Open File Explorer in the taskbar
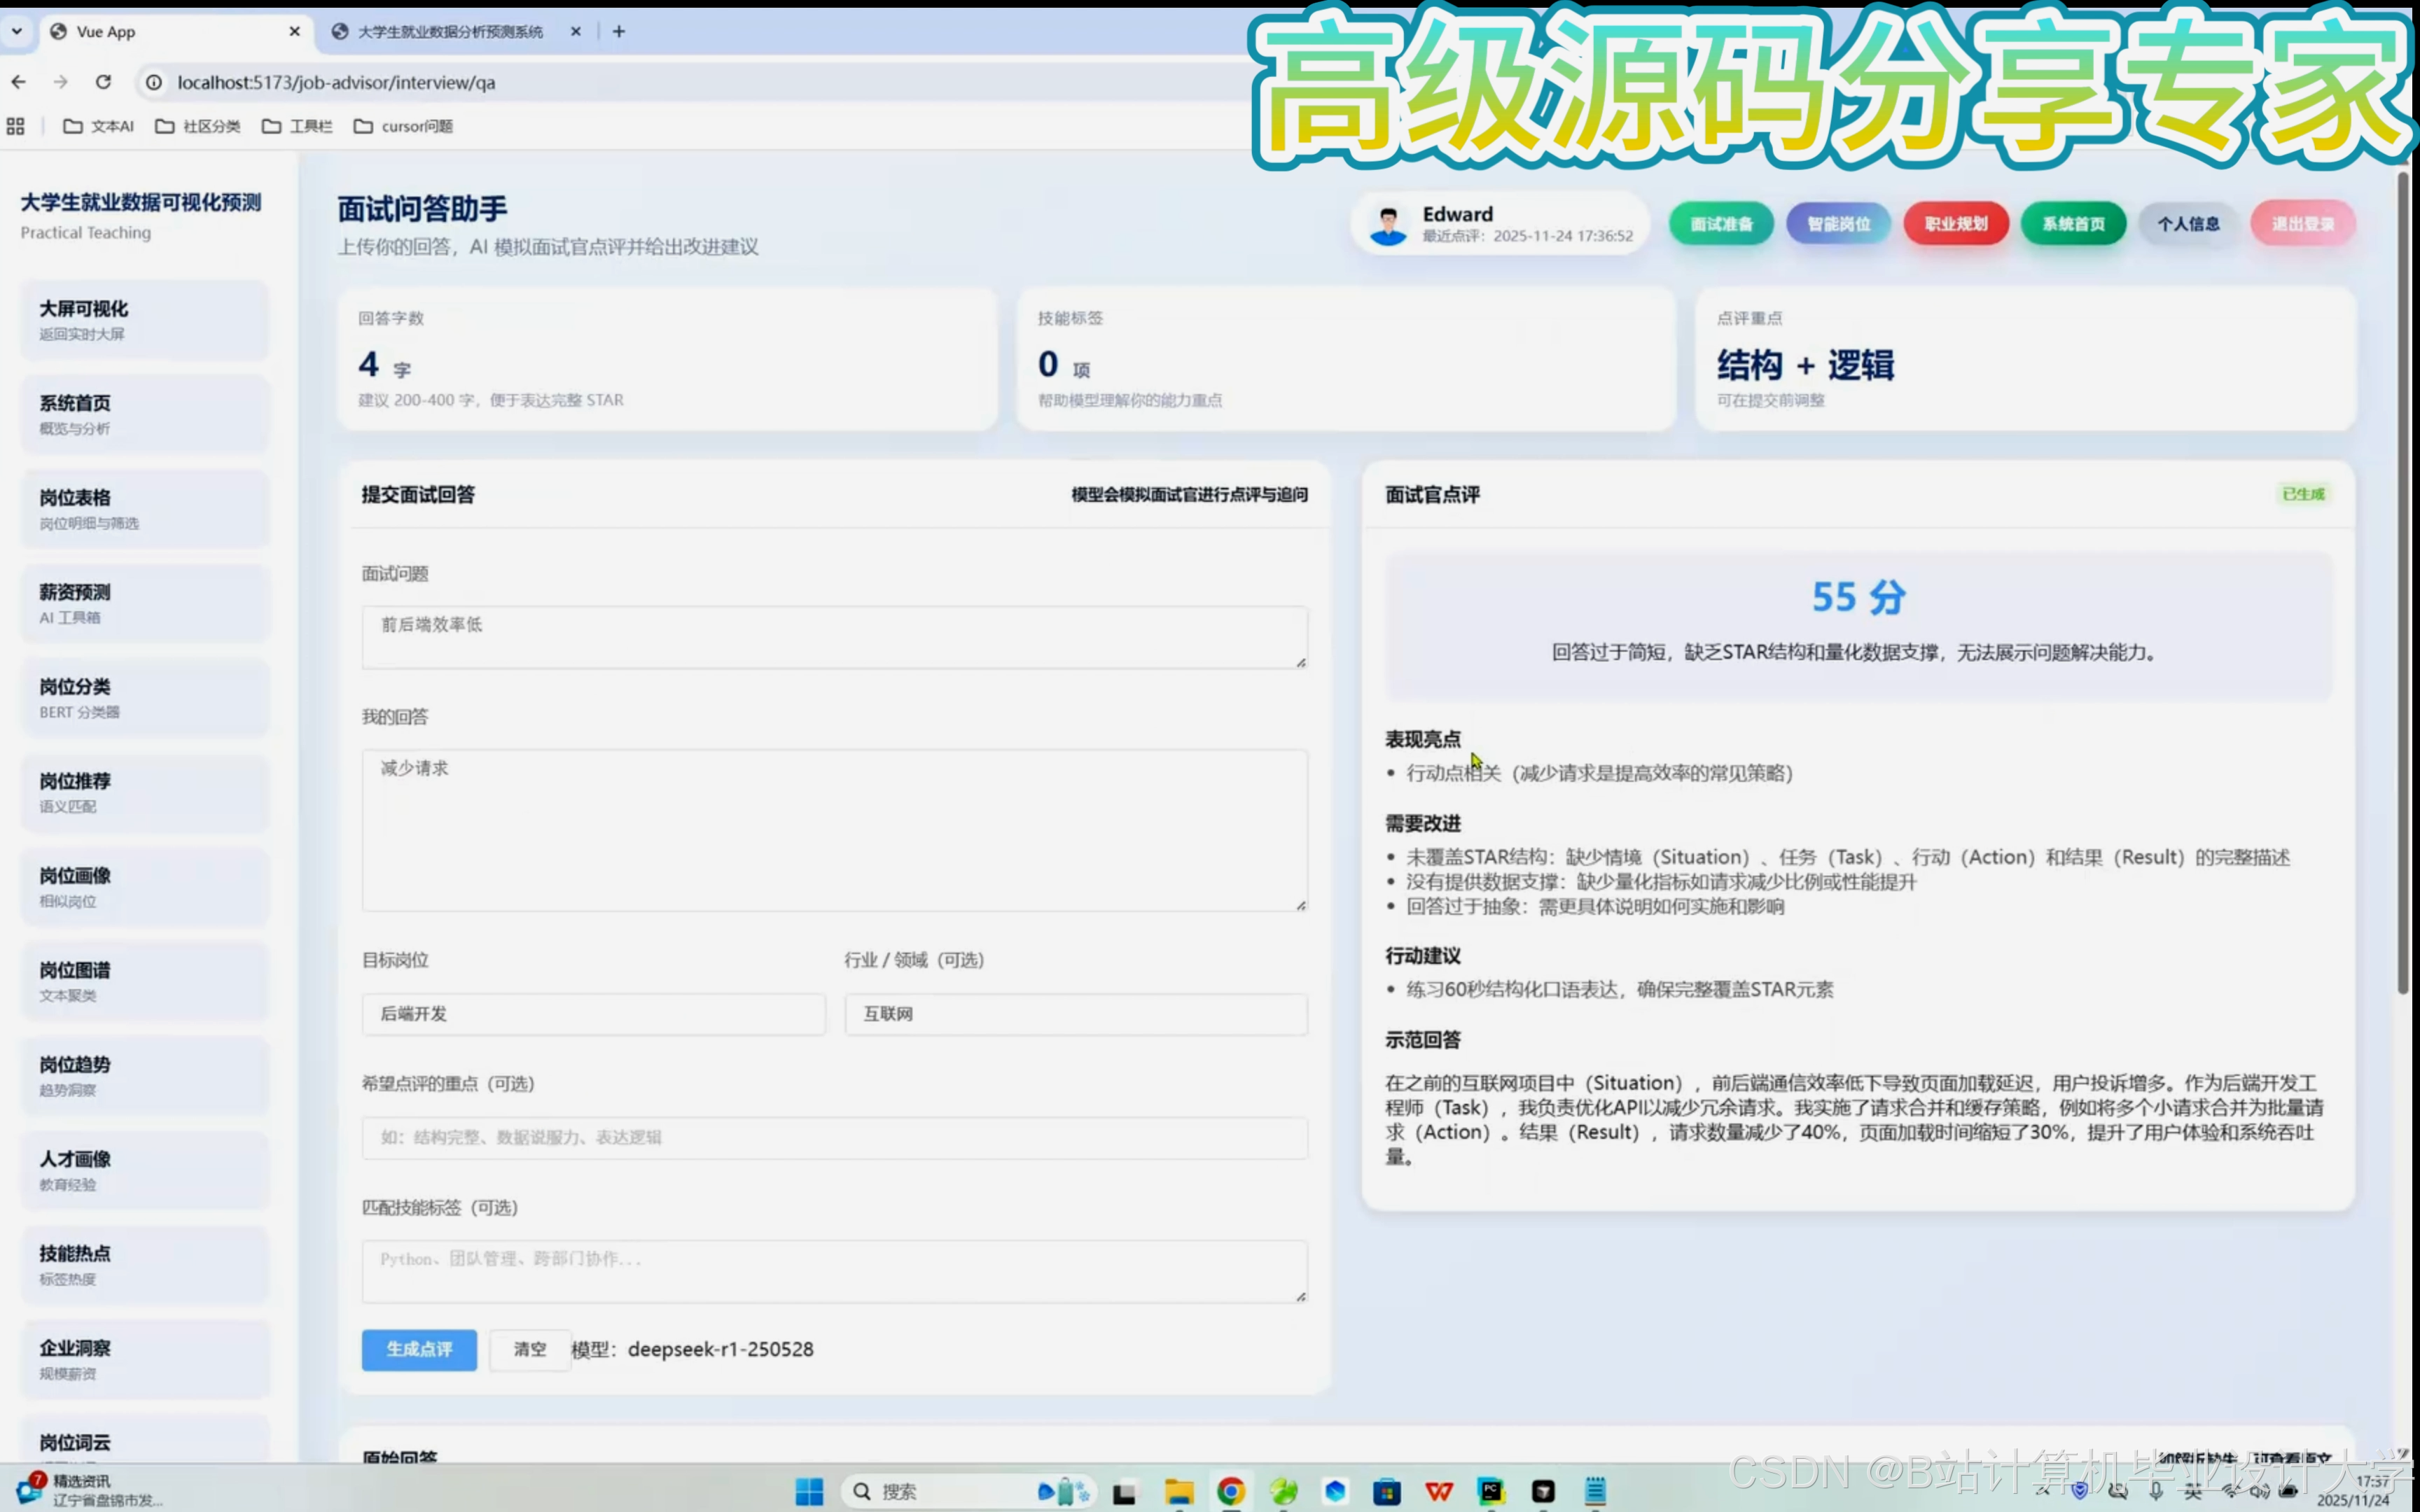The height and width of the screenshot is (1512, 2420). (x=1179, y=1491)
